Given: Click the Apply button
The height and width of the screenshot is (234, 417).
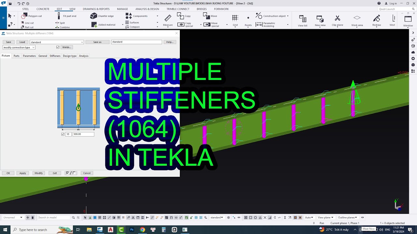Looking at the screenshot, I should click(x=22, y=173).
